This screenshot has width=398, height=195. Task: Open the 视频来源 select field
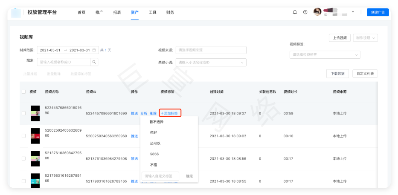[211, 50]
